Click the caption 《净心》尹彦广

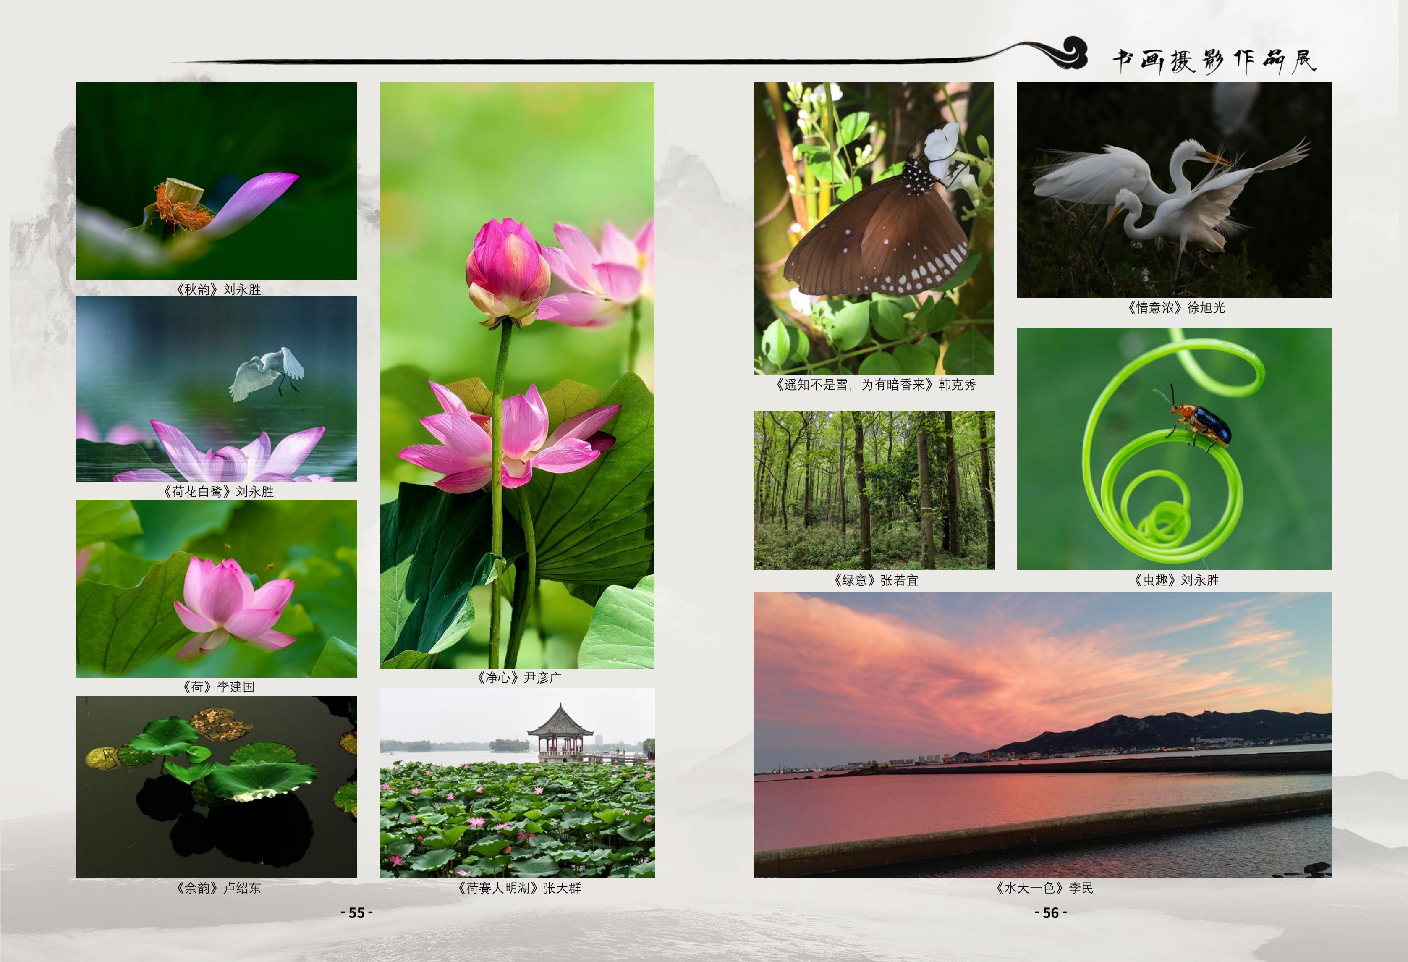(518, 677)
